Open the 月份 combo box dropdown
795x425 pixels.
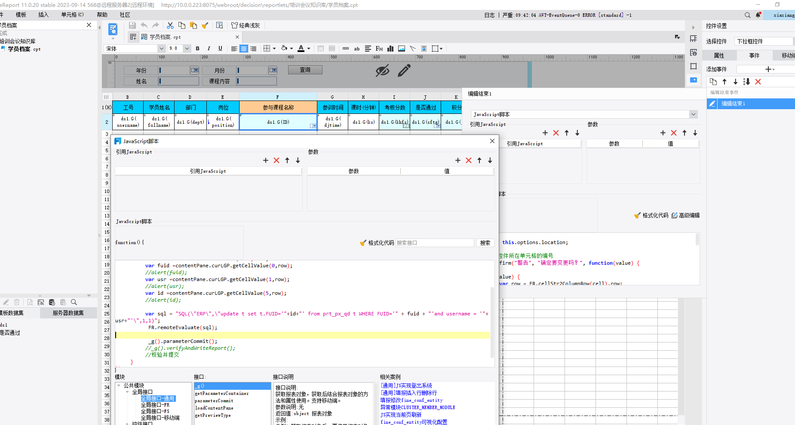click(273, 70)
